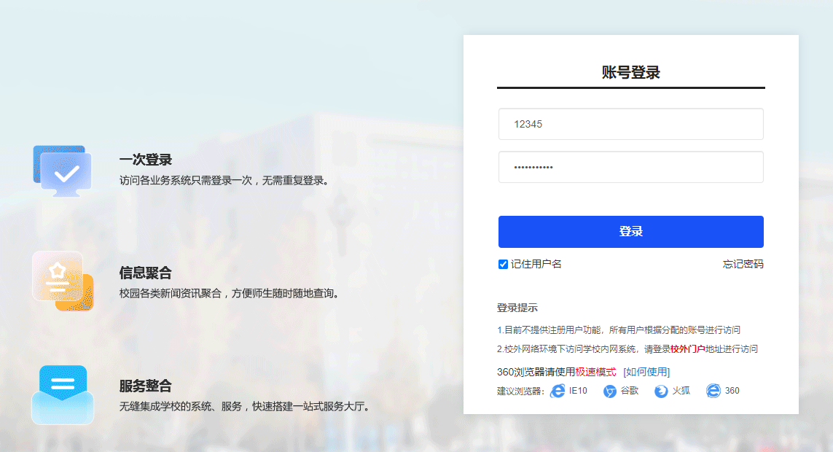Click the 火狐 Firefox browser icon
Viewport: 833px width, 452px height.
pos(661,391)
